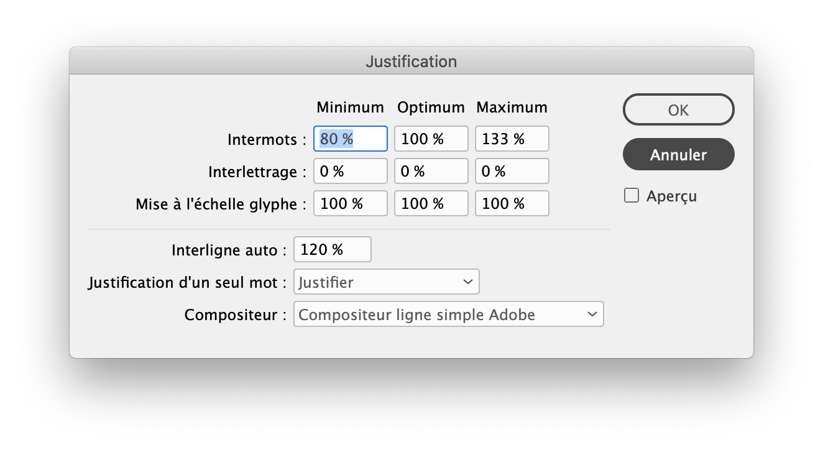Select the Intermots Minimum field showing 80 %
The image size is (823, 450).
[350, 139]
